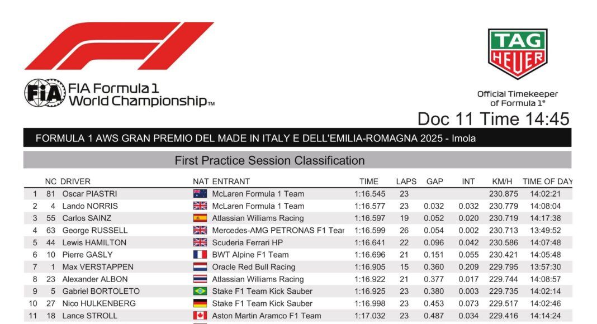Click the DRIVER column header
Screen dimensions: 597x324
pos(75,182)
